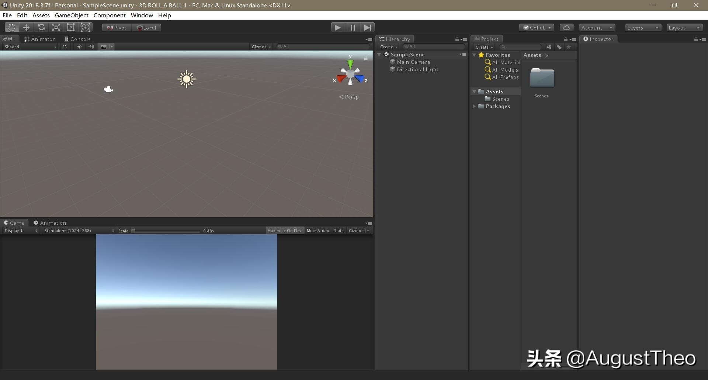Open Scene view Gizmos dropdown

tap(261, 47)
